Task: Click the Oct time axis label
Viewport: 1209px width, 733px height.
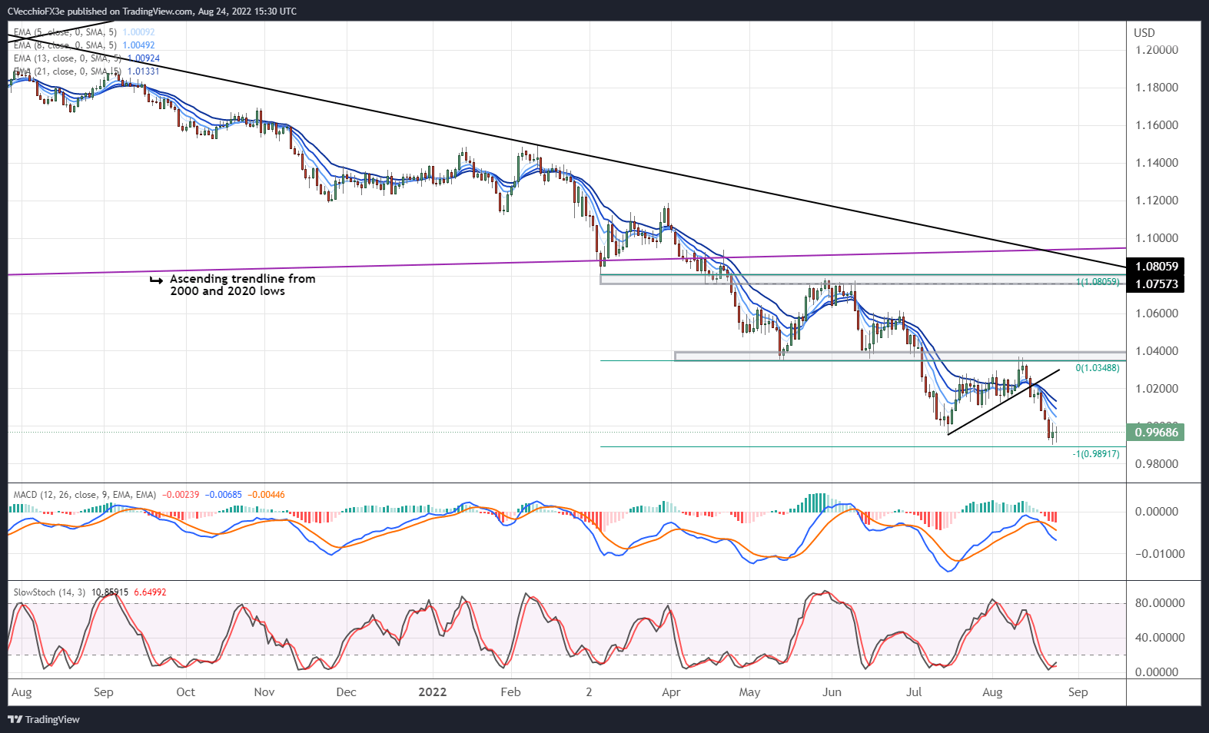Action: point(185,692)
